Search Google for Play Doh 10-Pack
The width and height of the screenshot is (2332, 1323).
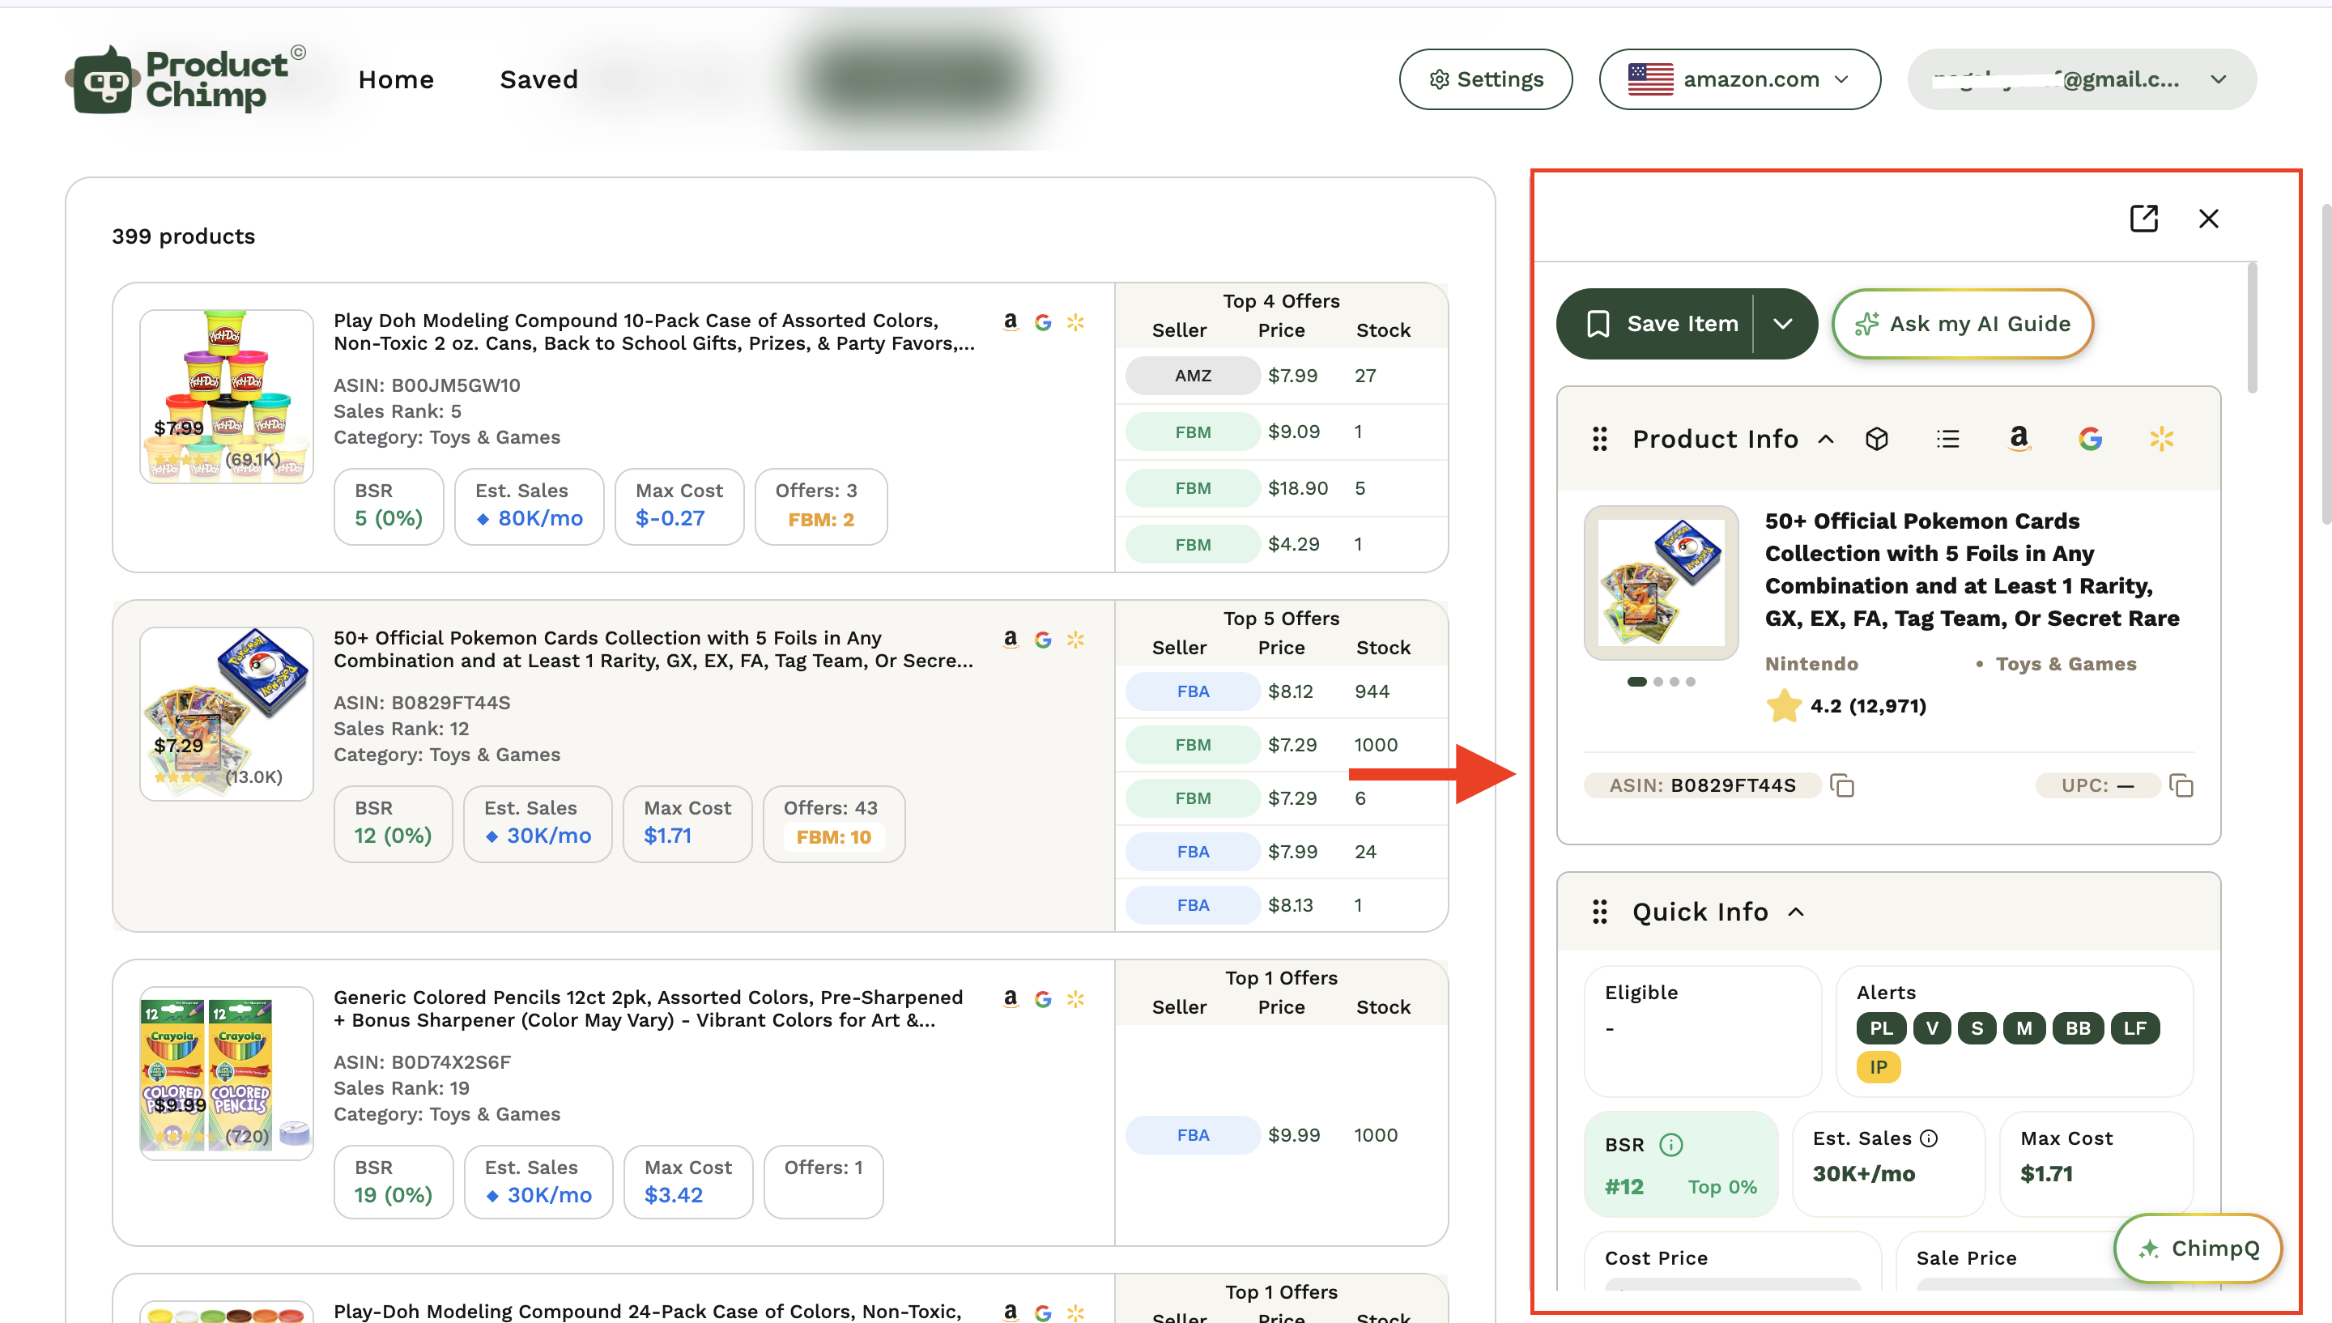point(1043,322)
